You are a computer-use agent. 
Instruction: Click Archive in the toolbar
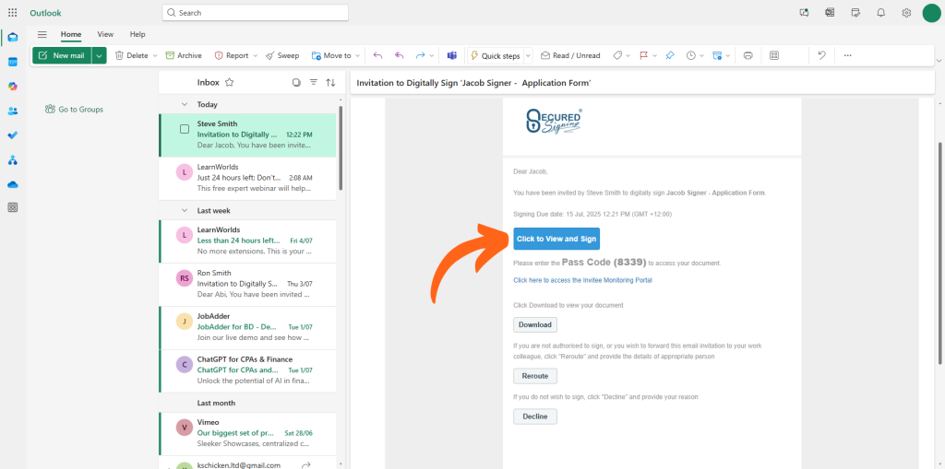184,55
